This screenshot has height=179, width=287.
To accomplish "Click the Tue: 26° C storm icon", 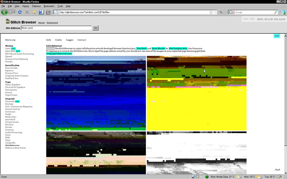I will [x=279, y=177].
